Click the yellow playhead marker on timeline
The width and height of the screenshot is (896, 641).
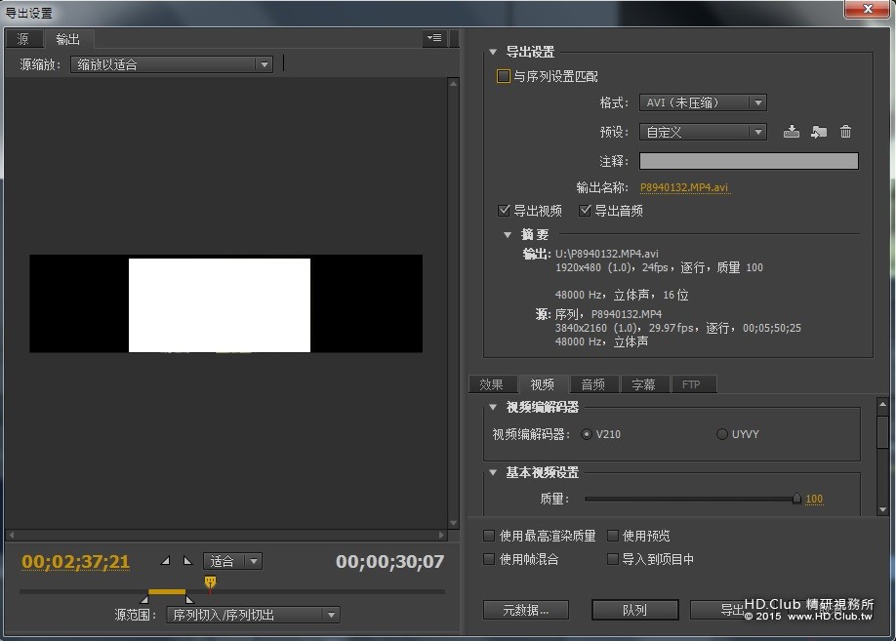pos(210,582)
